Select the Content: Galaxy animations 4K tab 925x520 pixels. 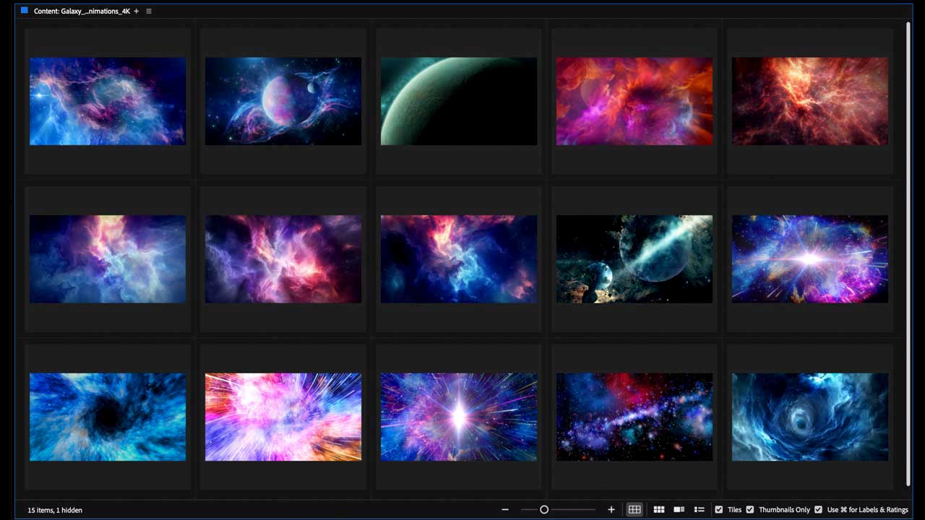click(82, 12)
